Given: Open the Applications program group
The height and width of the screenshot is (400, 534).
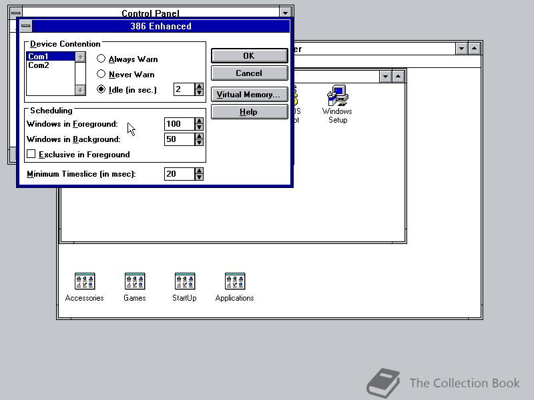Looking at the screenshot, I should [x=235, y=287].
